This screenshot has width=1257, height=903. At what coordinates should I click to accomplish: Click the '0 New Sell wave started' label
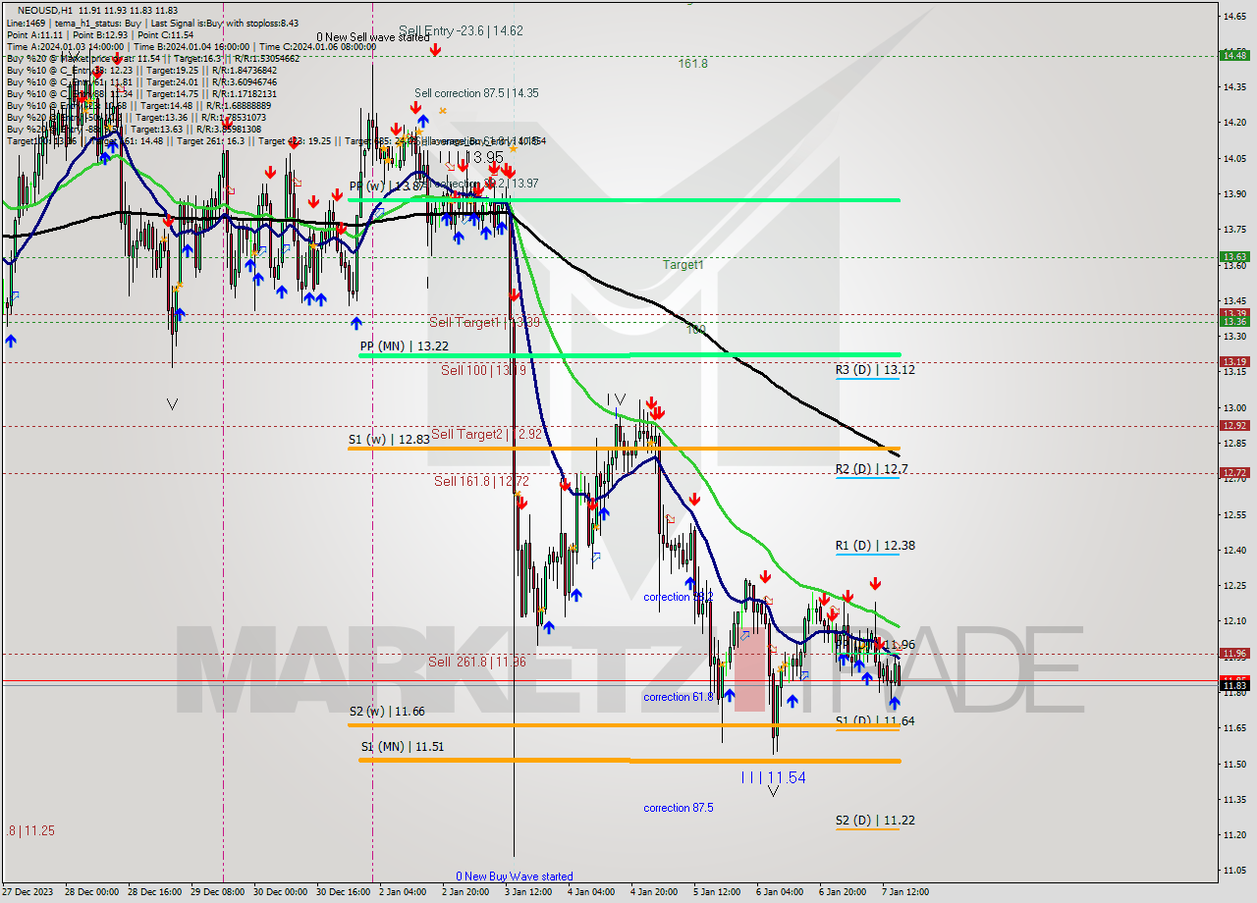click(x=372, y=36)
